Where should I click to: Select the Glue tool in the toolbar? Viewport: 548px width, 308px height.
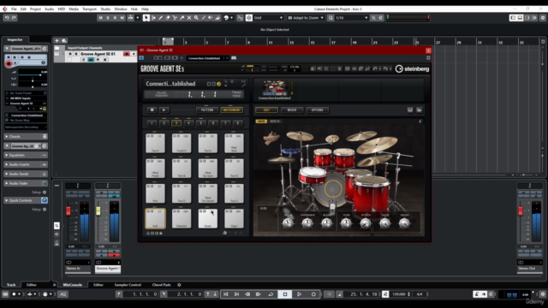click(x=182, y=18)
